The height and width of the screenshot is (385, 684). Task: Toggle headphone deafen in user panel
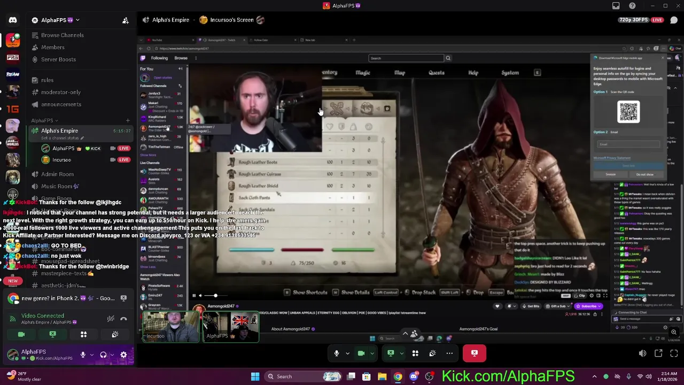103,355
